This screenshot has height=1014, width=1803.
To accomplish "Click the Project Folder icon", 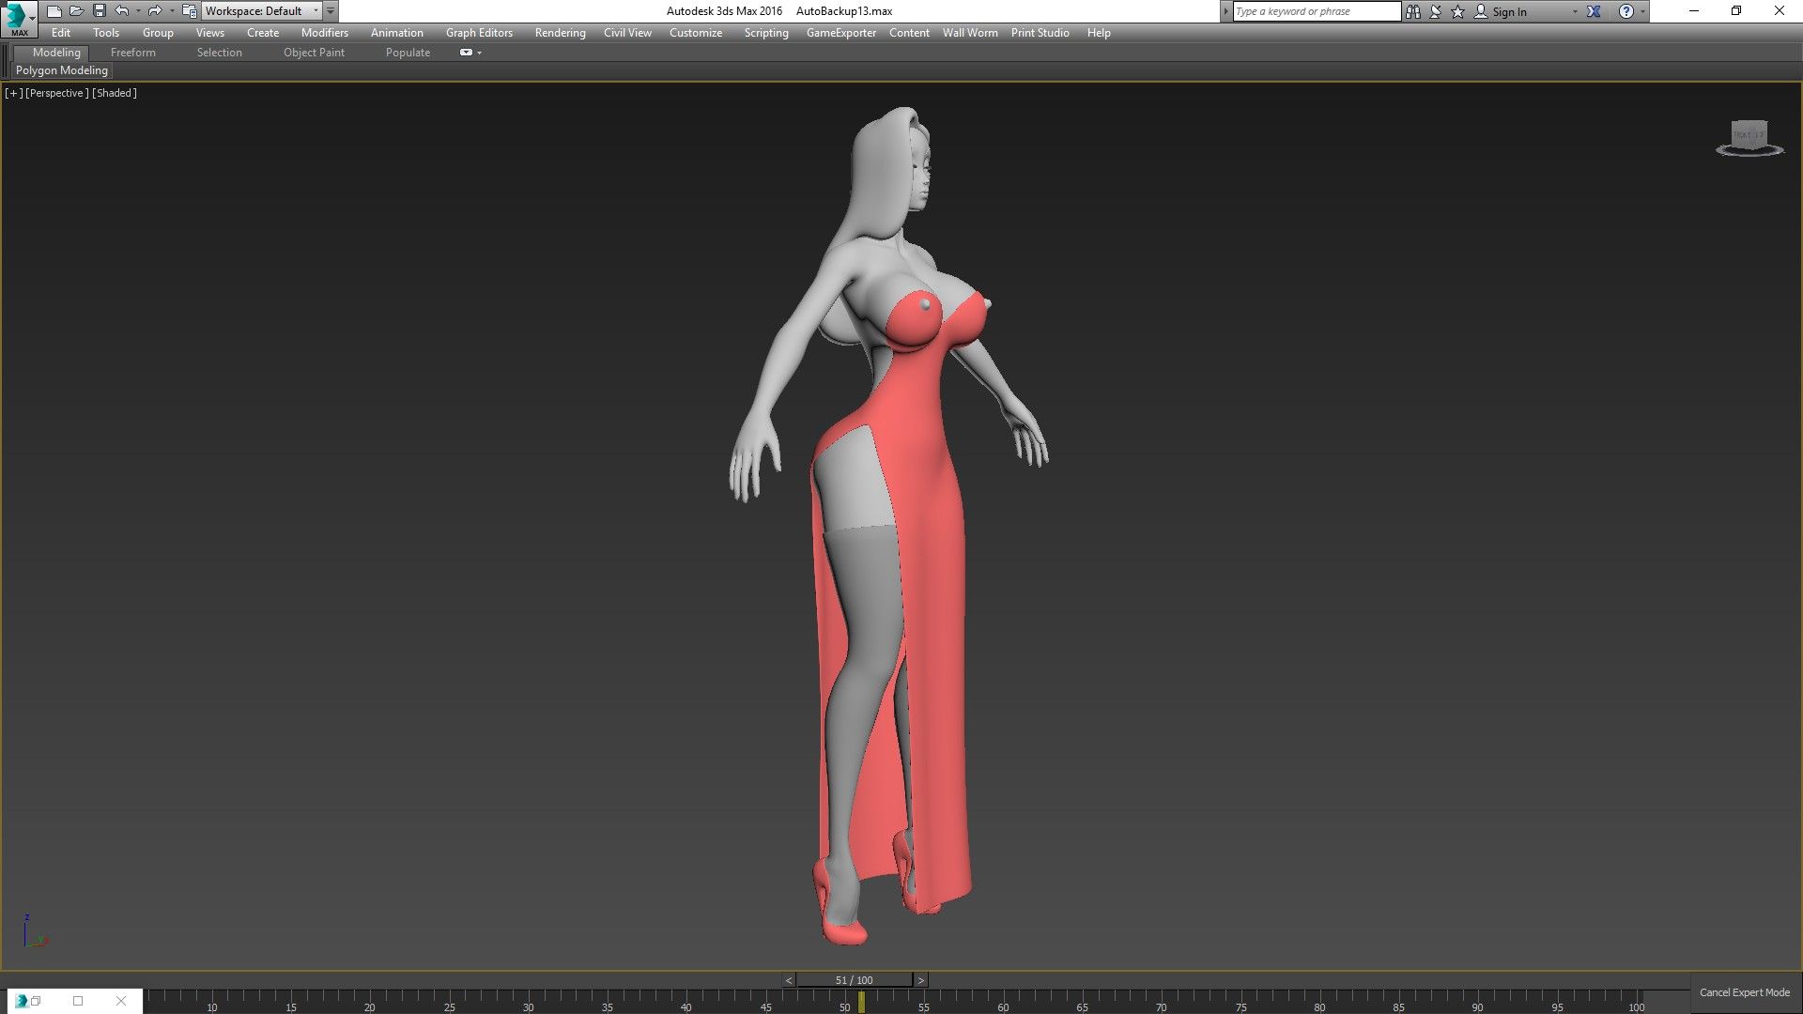I will click(x=190, y=11).
